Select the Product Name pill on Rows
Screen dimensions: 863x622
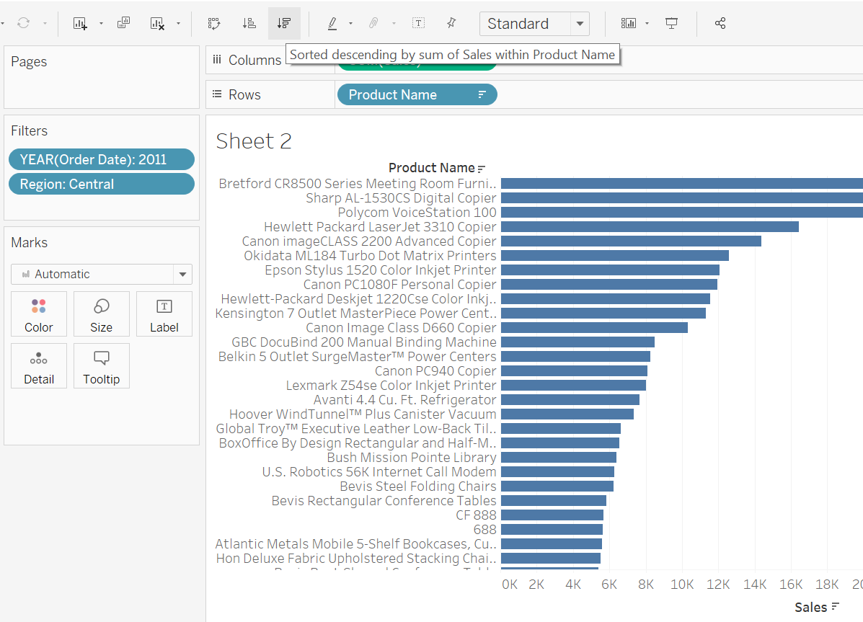pos(417,94)
